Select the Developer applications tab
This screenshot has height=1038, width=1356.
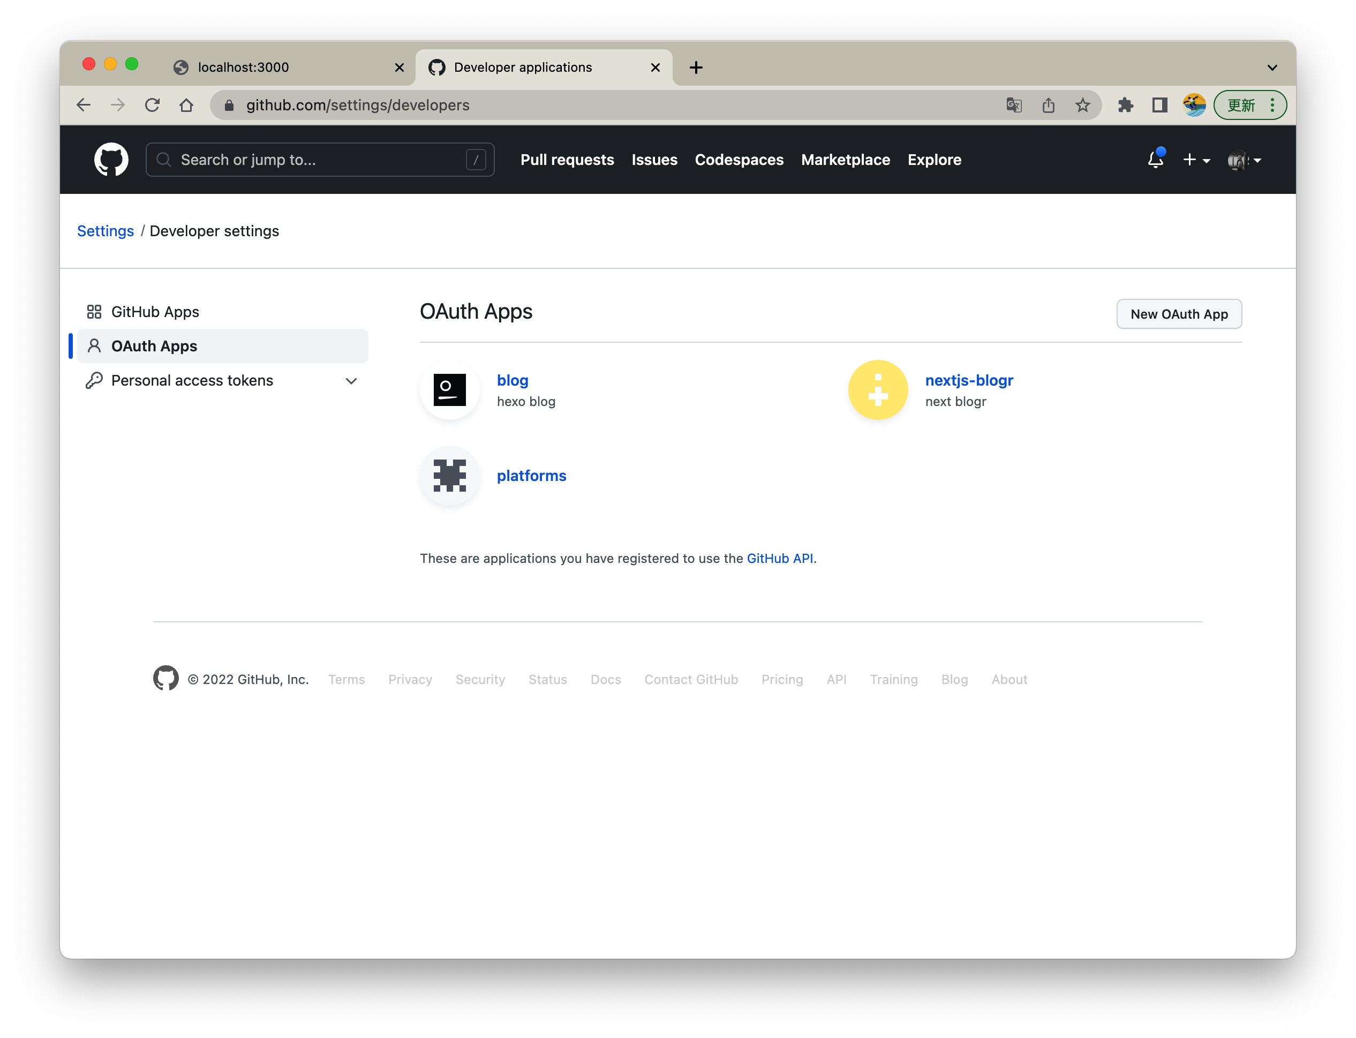[544, 67]
